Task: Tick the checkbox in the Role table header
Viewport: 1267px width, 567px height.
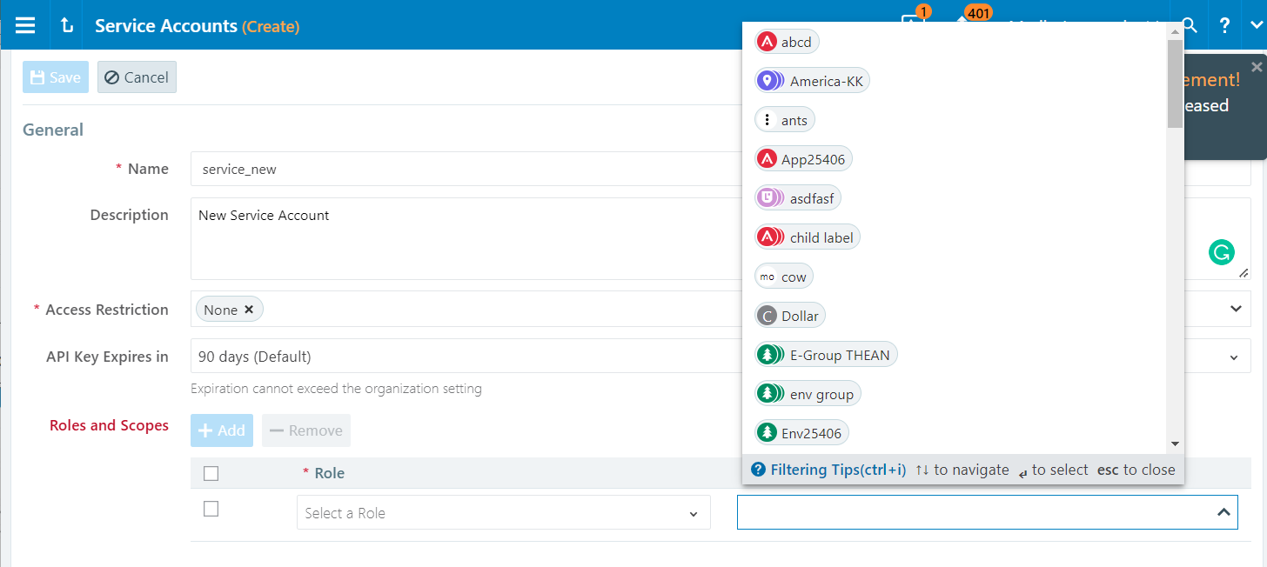Action: [211, 472]
